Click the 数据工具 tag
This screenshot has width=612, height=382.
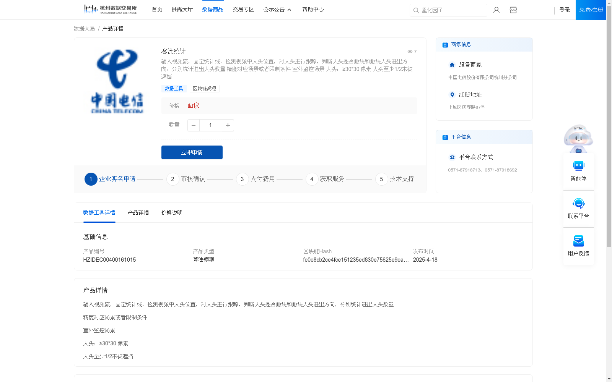tap(174, 89)
